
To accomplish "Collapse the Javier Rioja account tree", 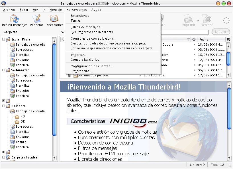I will click(x=4, y=39).
